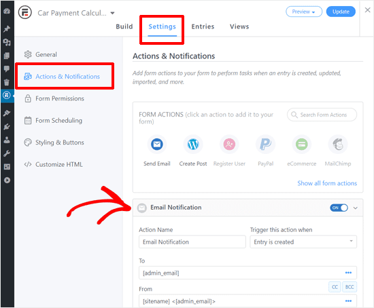The image size is (374, 308).
Task: Turn off the Email Notification toggle
Action: point(339,208)
